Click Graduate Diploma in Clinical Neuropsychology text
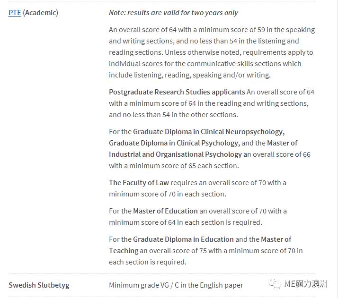Image resolution: width=338 pixels, height=298 pixels. coord(209,132)
